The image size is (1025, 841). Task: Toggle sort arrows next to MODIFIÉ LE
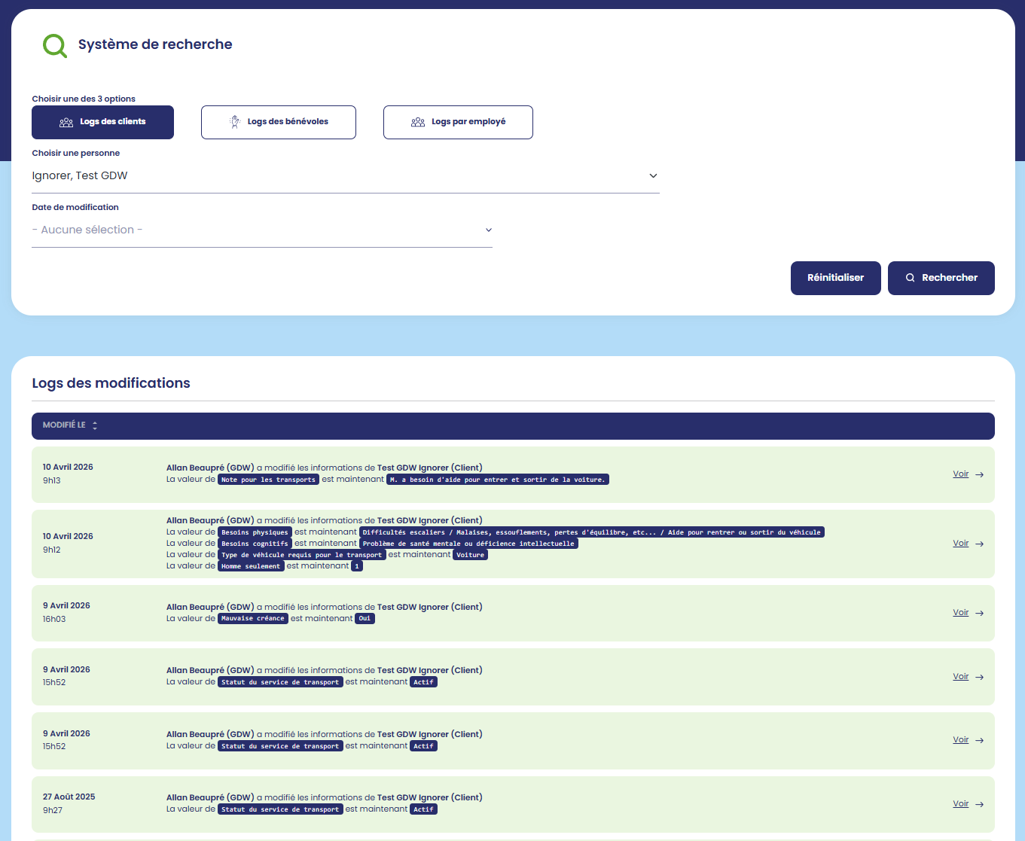95,425
